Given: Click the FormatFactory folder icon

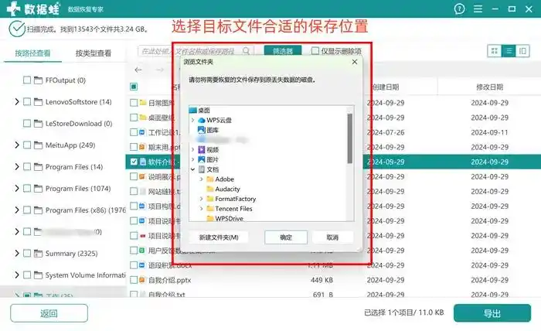Looking at the screenshot, I should click(209, 199).
